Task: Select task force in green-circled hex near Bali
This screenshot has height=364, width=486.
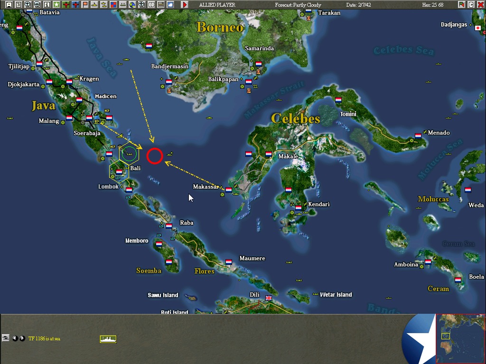Action: point(129,154)
